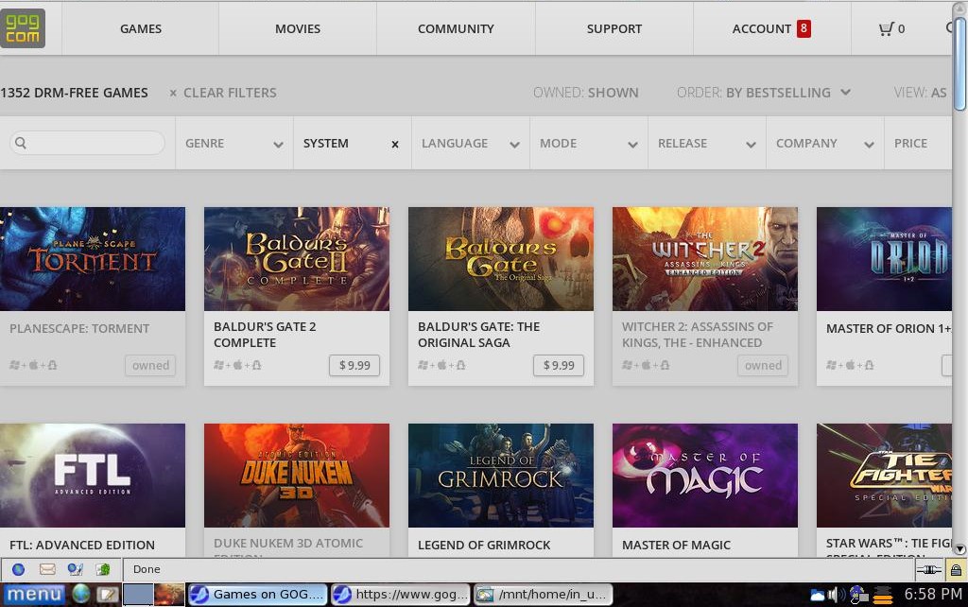Viewport: 968px width, 607px height.
Task: Click platform icons under Witcher 2 card
Action: [x=646, y=365]
